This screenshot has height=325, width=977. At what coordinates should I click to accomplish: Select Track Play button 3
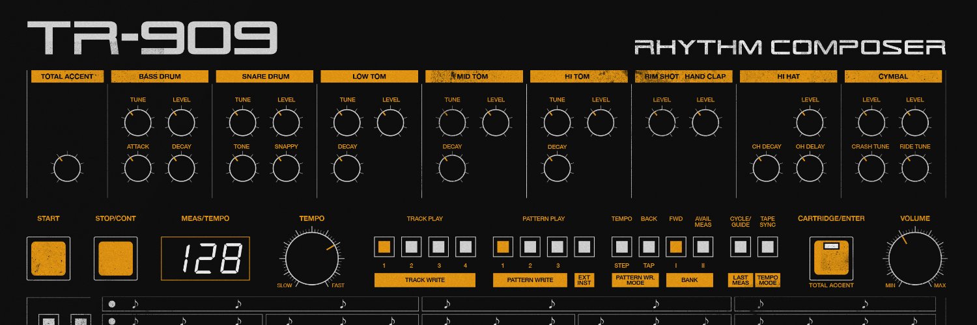click(438, 247)
